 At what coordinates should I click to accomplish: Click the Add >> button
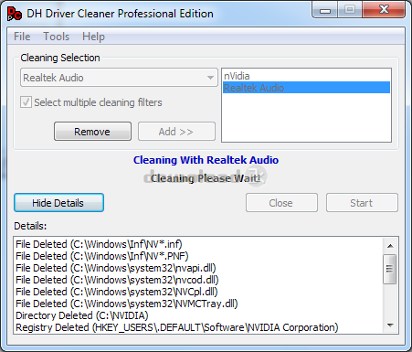point(176,132)
